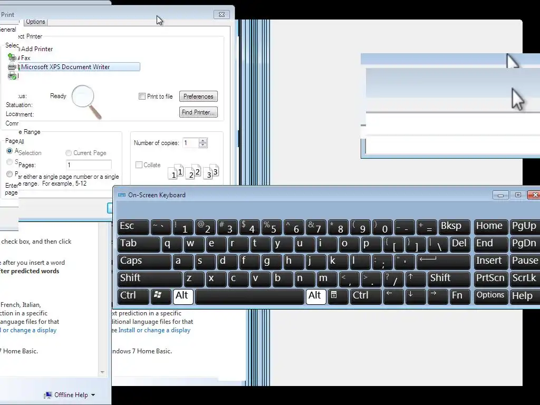
Task: Tap the Esc key on On-Screen Keyboard
Action: tap(133, 227)
